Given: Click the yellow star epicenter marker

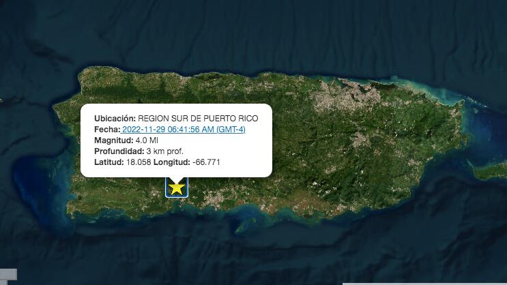Looking at the screenshot, I should (x=177, y=187).
